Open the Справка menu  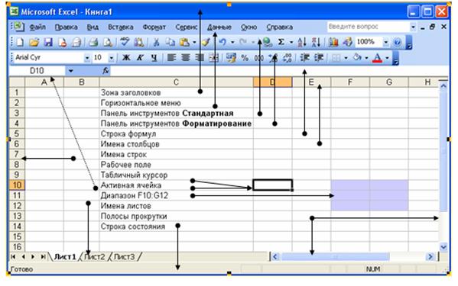tap(280, 27)
